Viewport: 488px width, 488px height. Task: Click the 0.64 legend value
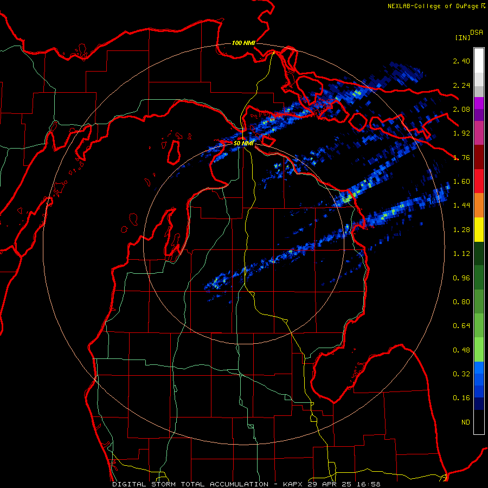(x=461, y=326)
